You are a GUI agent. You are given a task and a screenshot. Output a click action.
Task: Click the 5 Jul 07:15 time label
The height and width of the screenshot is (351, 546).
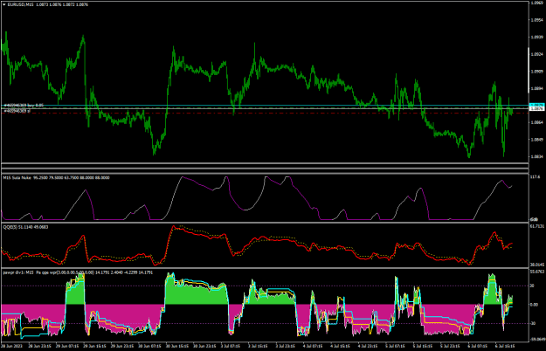(395, 347)
